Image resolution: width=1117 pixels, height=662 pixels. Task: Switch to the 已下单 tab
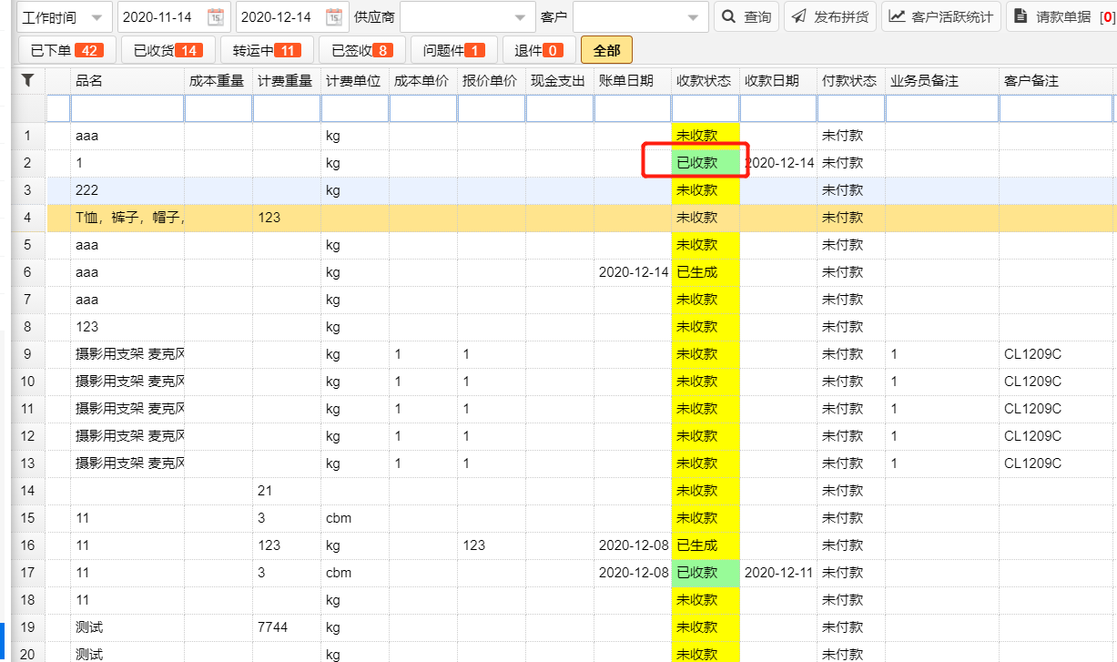[66, 50]
